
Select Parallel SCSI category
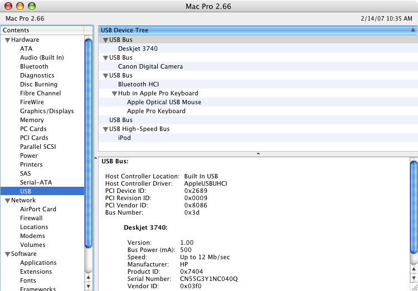point(38,147)
